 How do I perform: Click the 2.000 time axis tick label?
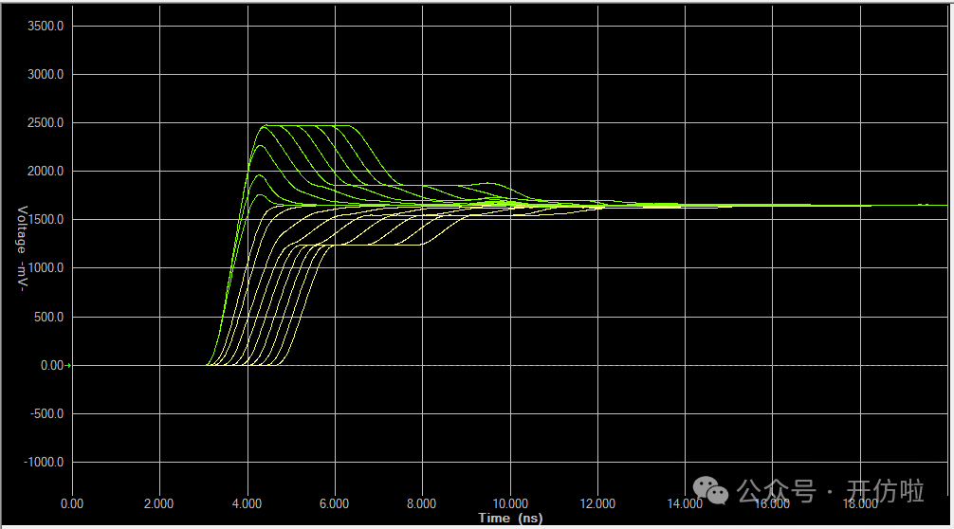point(158,504)
